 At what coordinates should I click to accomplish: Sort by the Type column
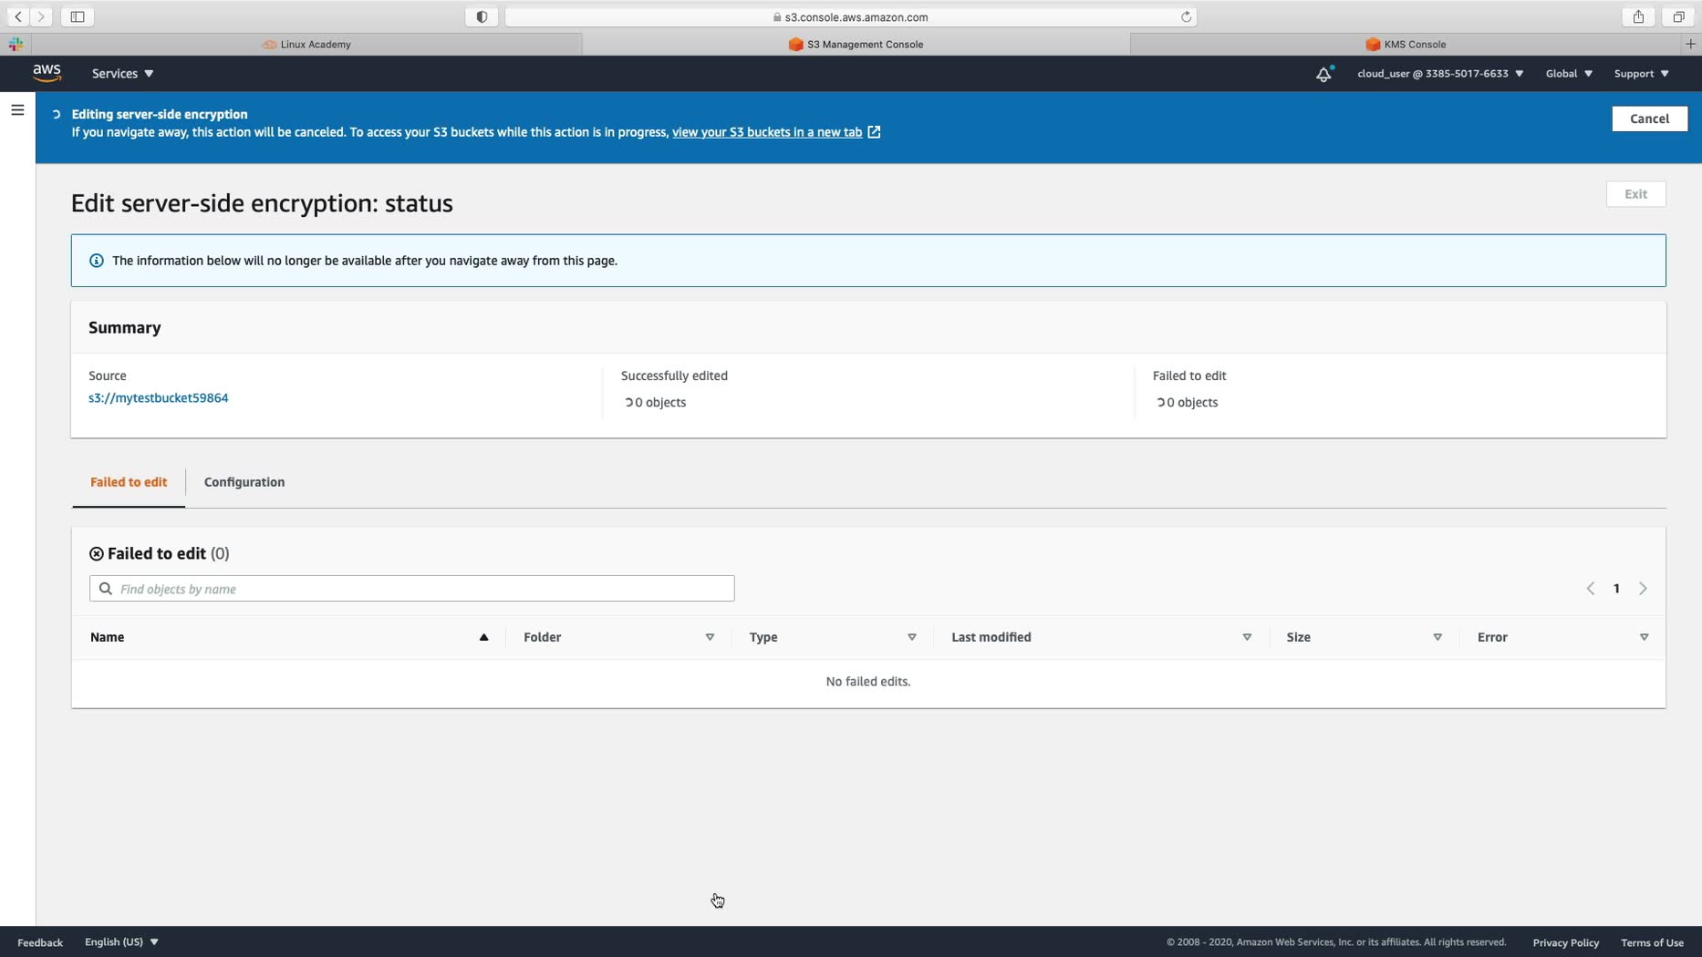tap(911, 637)
